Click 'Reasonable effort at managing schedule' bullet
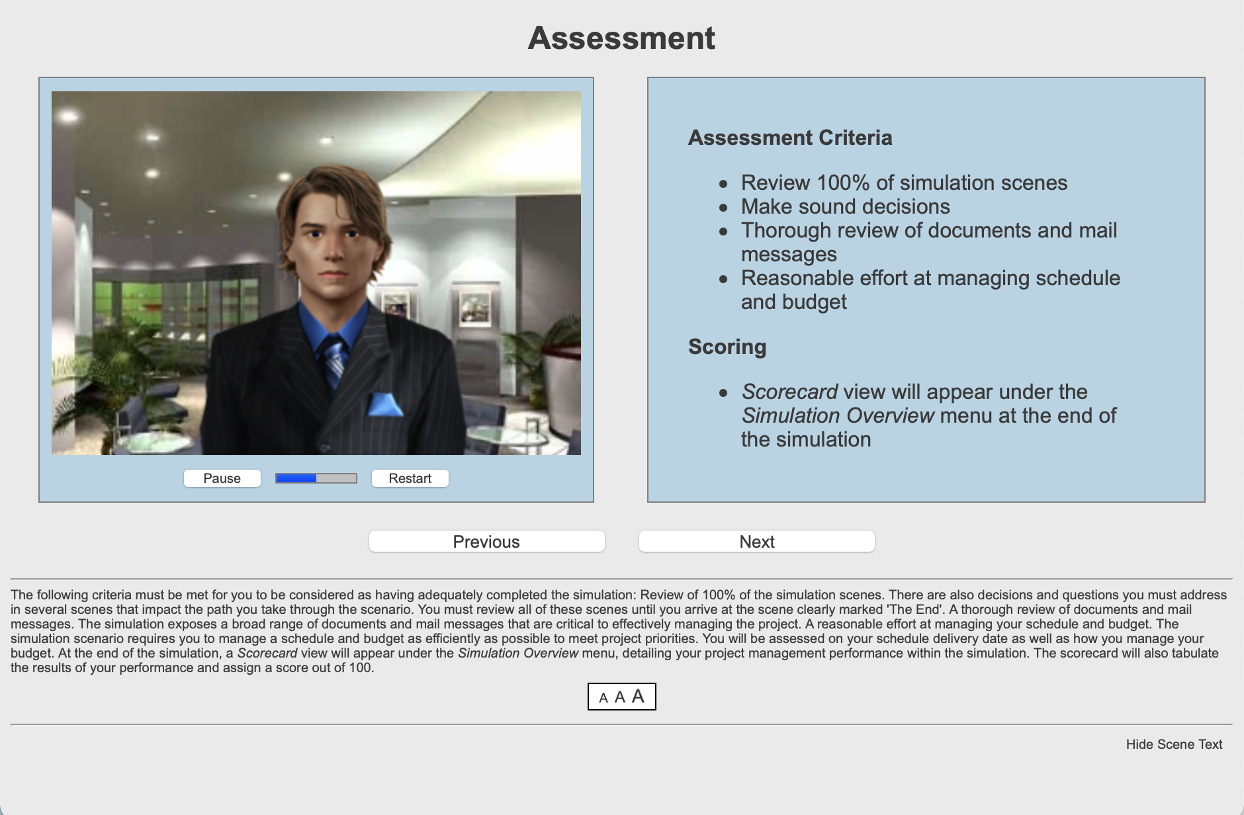Image resolution: width=1244 pixels, height=815 pixels. [930, 290]
